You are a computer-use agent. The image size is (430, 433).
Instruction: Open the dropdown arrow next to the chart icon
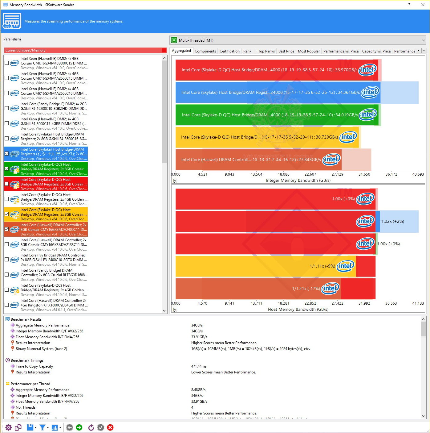pyautogui.click(x=60, y=428)
